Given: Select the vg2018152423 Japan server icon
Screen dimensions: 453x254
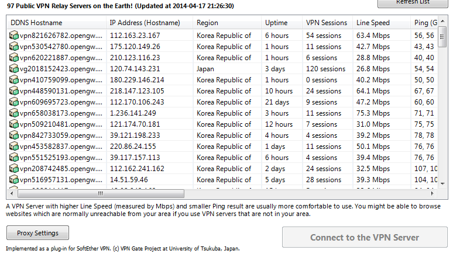Looking at the screenshot, I should (x=14, y=69).
